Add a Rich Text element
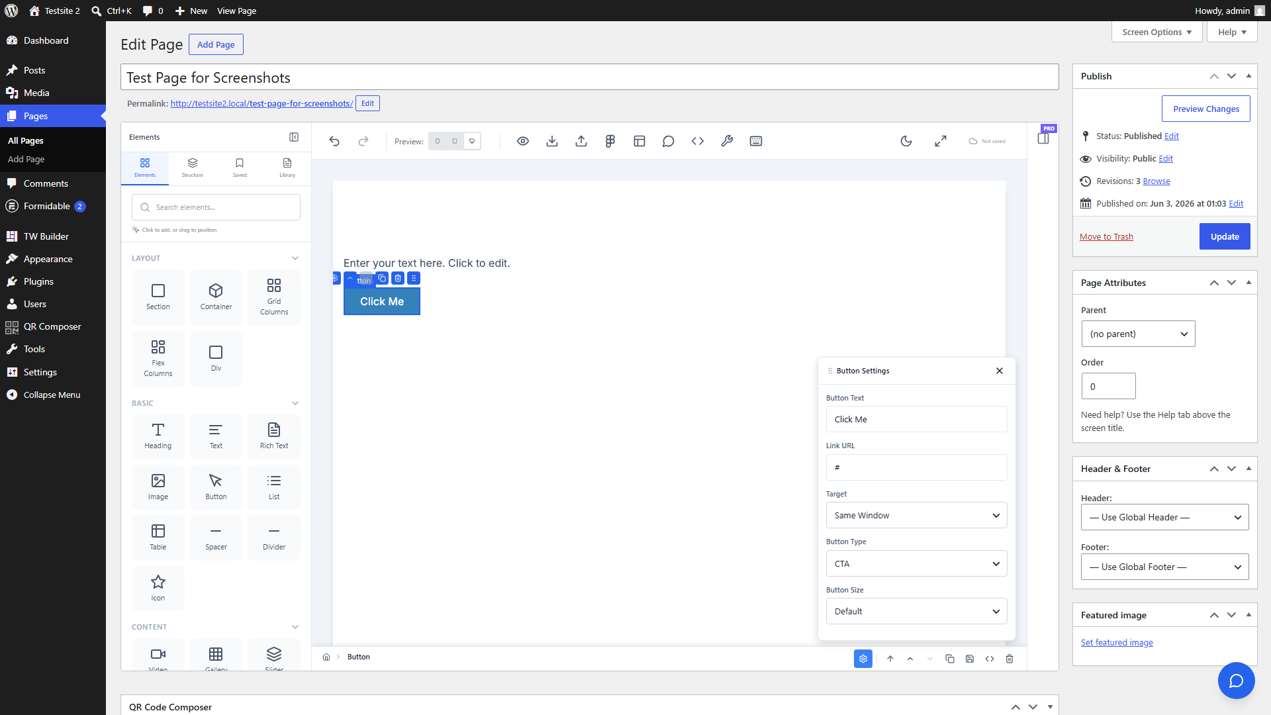 click(x=274, y=436)
